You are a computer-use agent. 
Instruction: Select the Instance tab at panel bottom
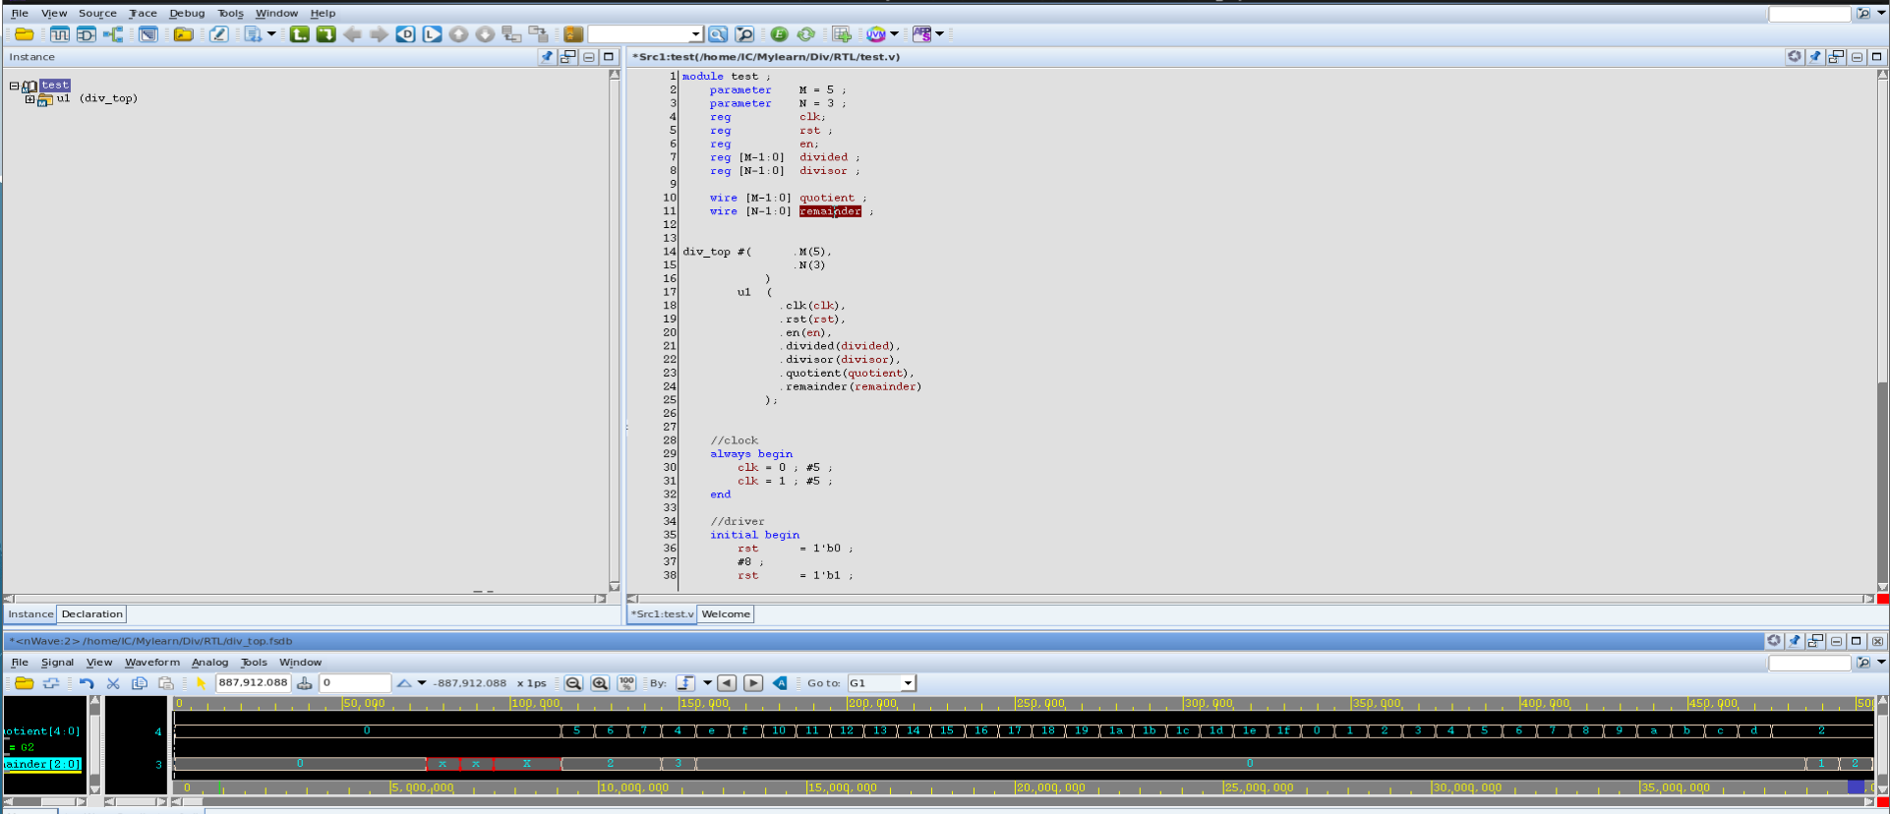(x=30, y=614)
